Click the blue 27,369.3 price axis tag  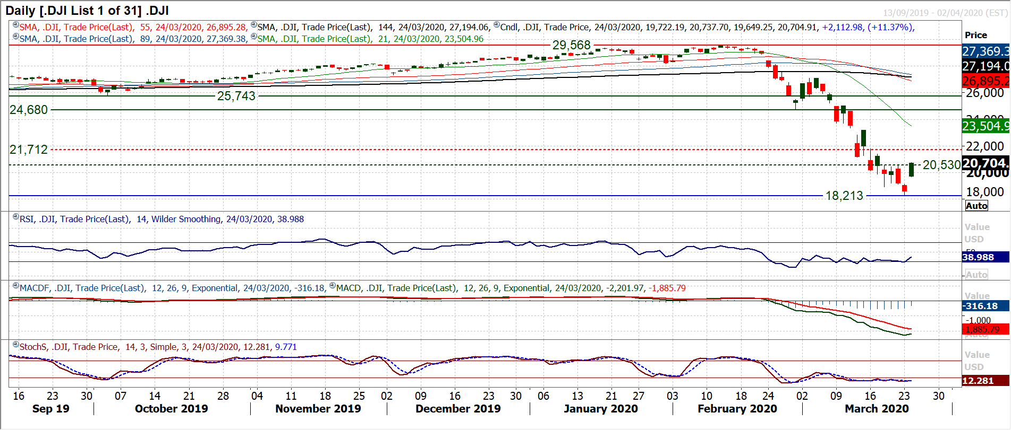(985, 51)
